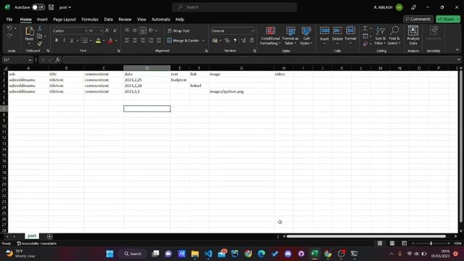The image size is (464, 261).
Task: Click the Borders icon
Action: pos(85,41)
